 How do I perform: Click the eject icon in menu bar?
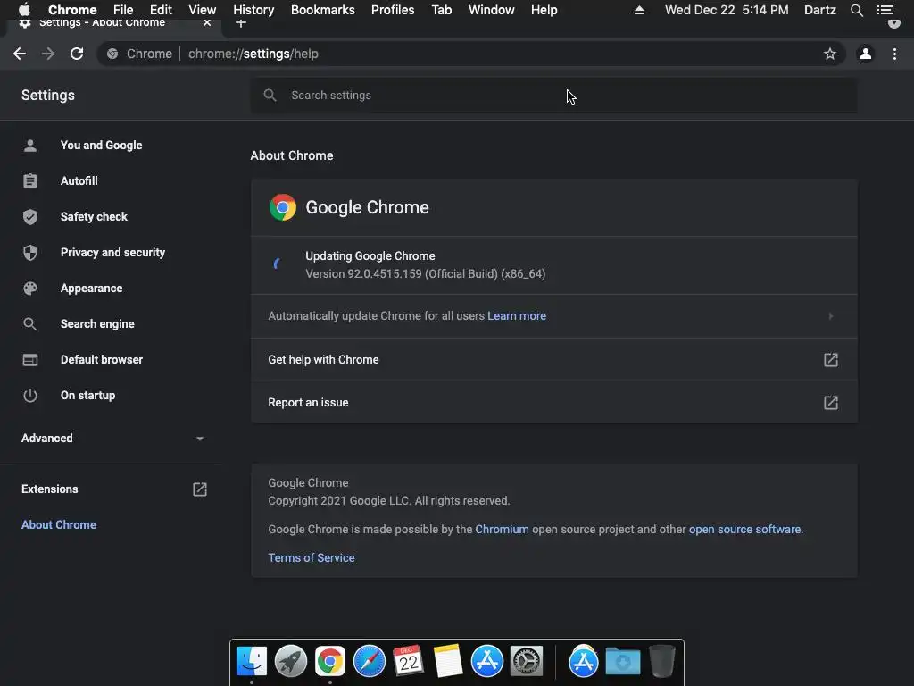[639, 10]
